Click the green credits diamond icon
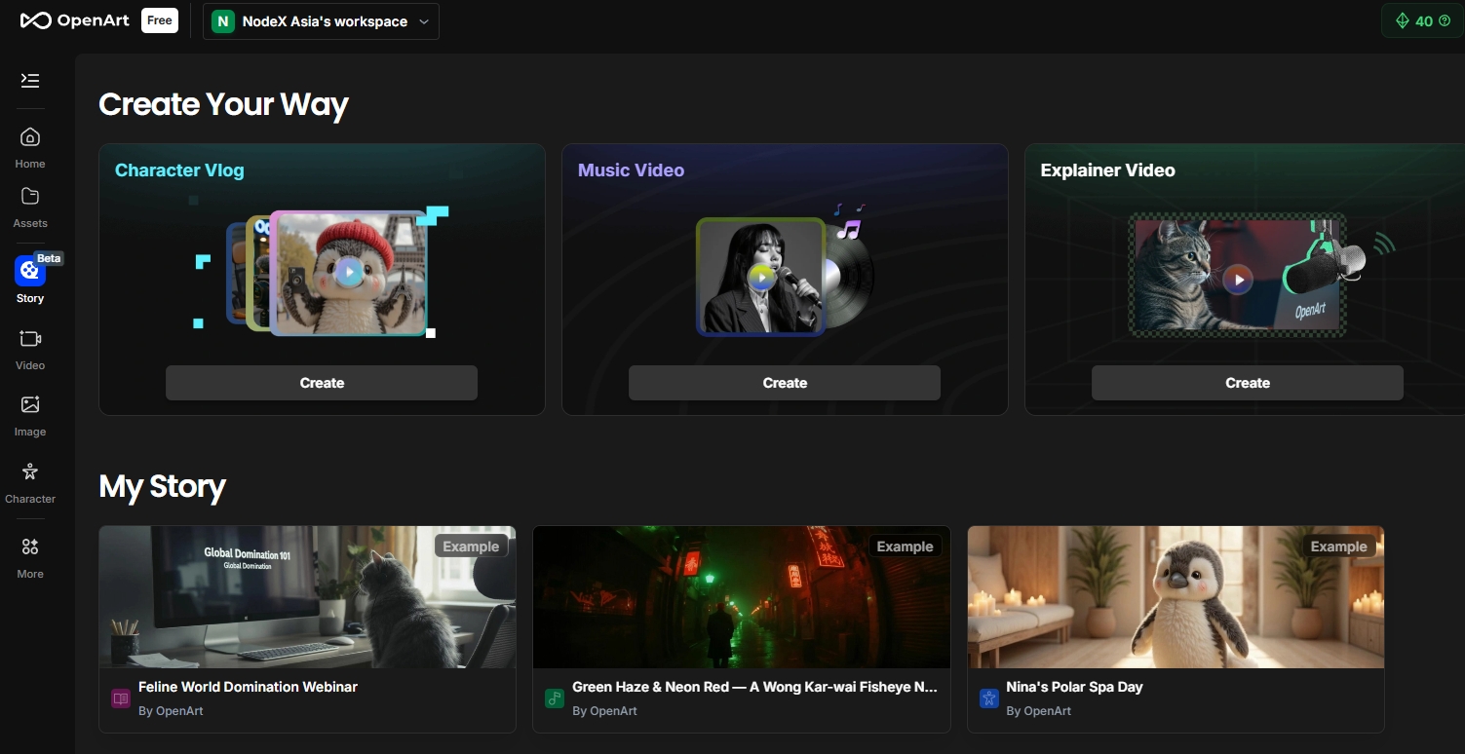This screenshot has width=1465, height=754. click(1403, 20)
